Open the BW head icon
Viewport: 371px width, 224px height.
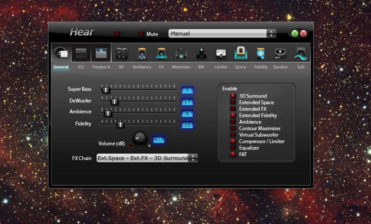201,53
